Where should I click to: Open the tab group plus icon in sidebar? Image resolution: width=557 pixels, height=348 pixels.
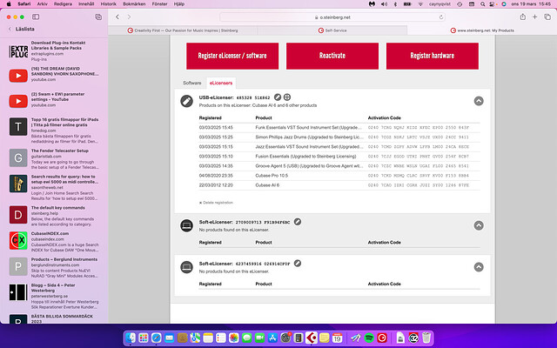pos(98,17)
